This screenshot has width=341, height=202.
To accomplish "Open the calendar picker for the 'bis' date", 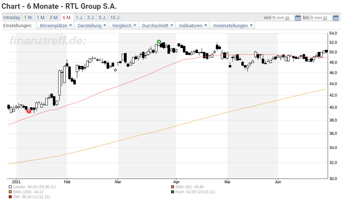I will coord(336,18).
